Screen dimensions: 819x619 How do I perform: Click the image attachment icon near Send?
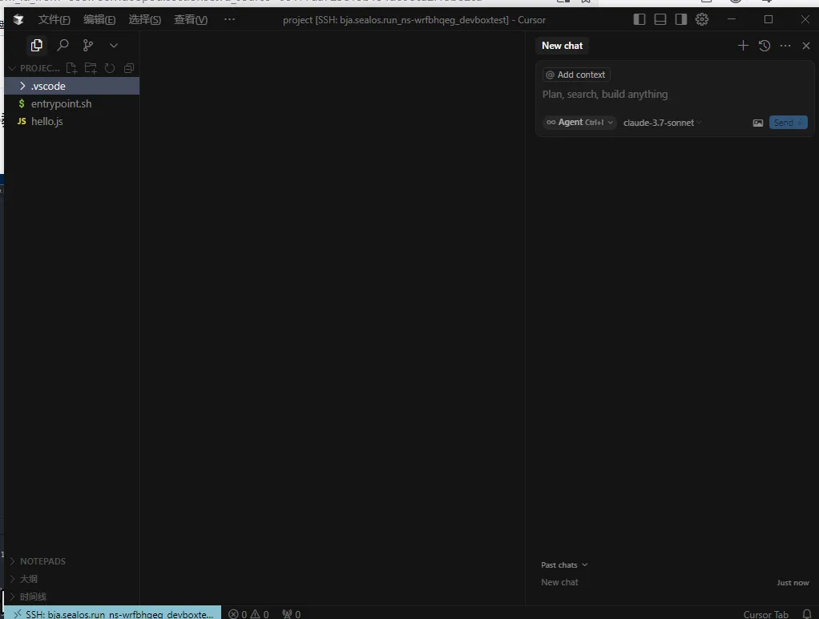758,123
